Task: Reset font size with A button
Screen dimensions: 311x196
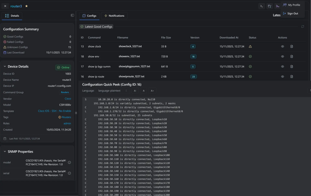Action: point(144,91)
